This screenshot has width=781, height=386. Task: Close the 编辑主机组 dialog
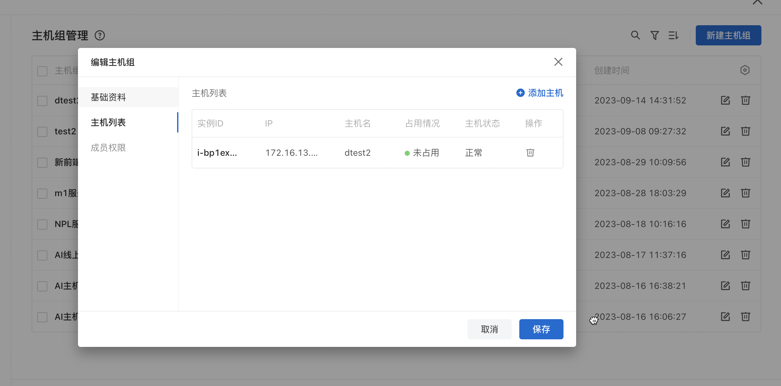click(558, 62)
